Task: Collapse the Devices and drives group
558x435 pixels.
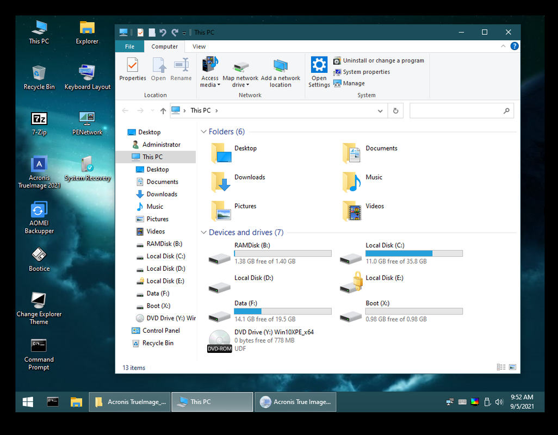Action: click(x=203, y=232)
